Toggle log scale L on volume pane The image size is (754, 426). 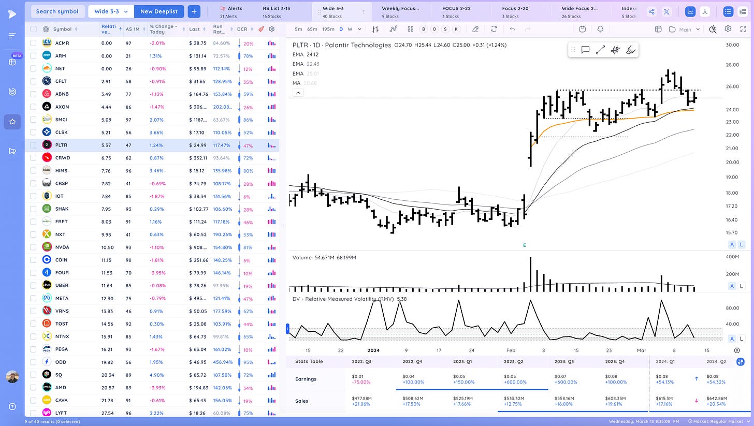coord(741,286)
